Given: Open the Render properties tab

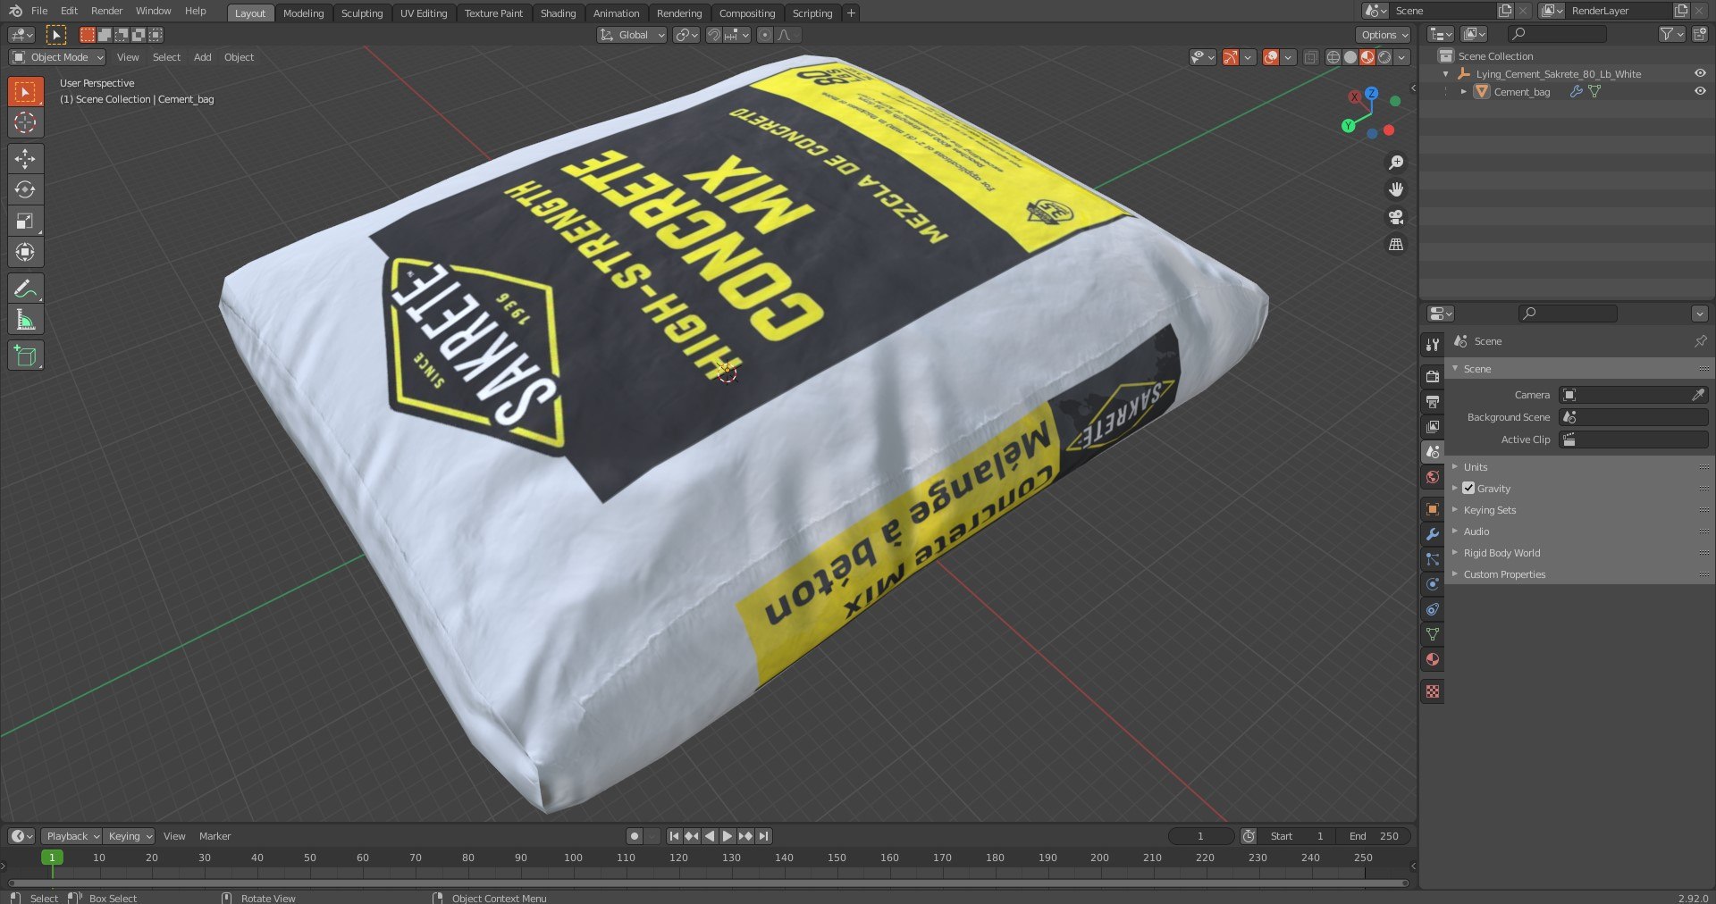Looking at the screenshot, I should pos(1433,377).
